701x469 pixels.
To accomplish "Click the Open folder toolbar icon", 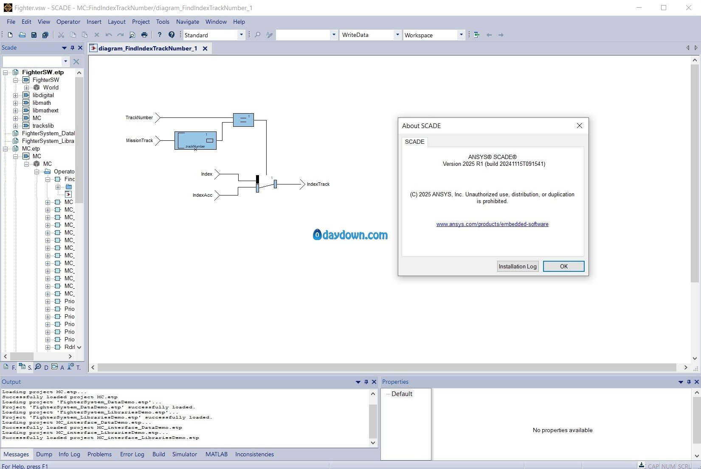I will 22,35.
